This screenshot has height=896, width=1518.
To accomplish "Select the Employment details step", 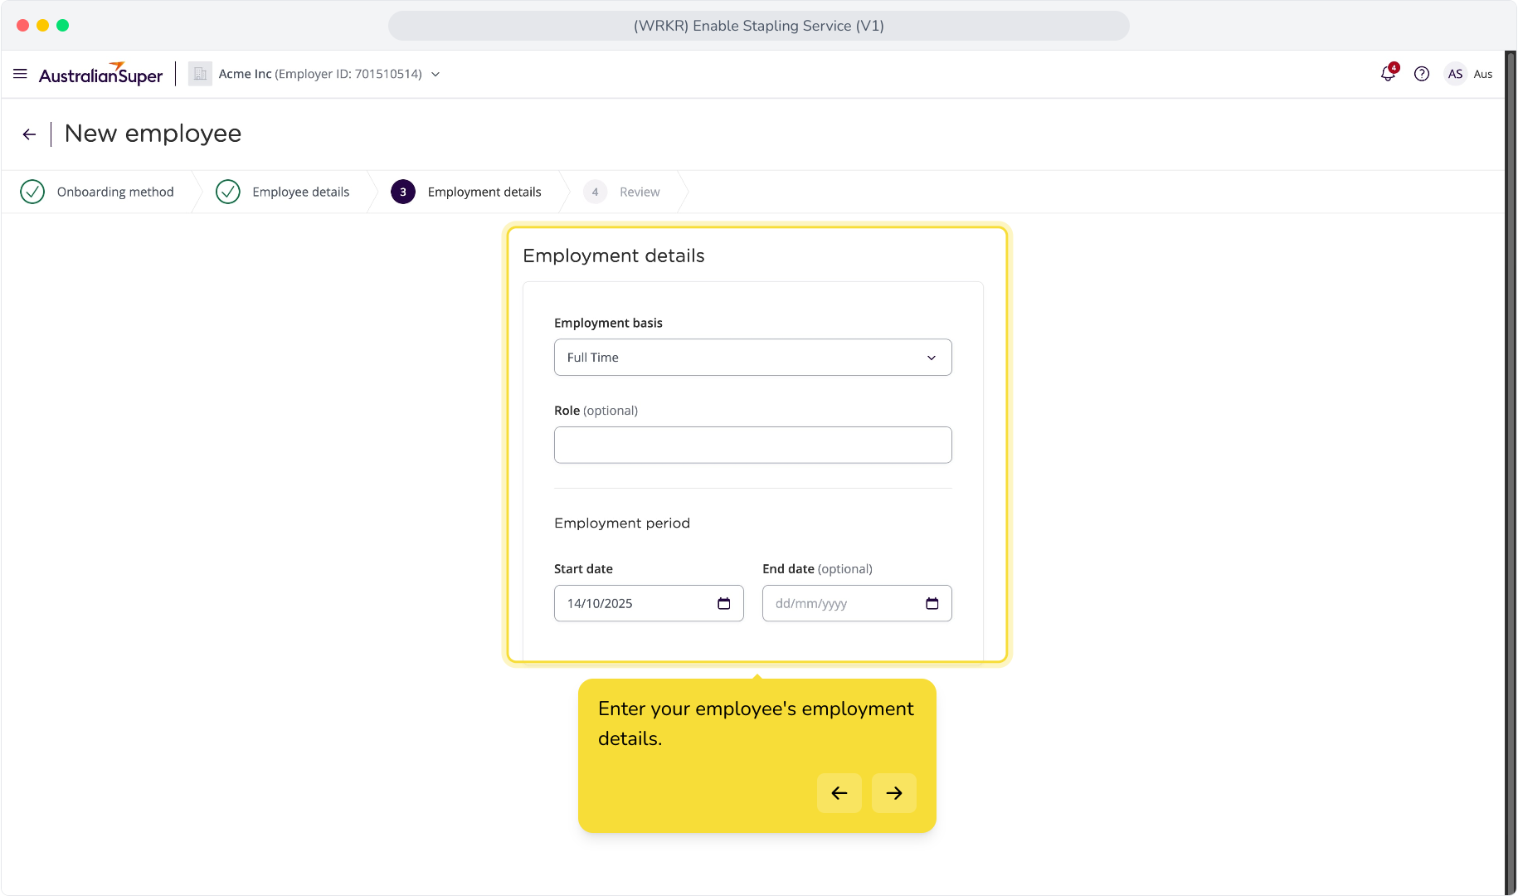I will point(466,192).
